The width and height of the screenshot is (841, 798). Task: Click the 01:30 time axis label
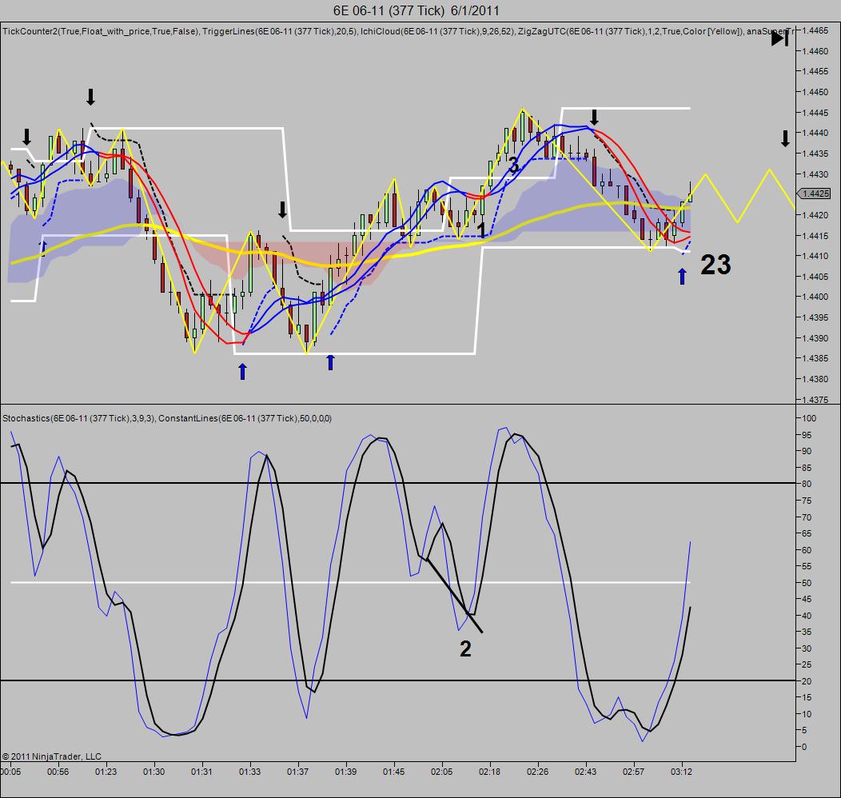point(154,772)
